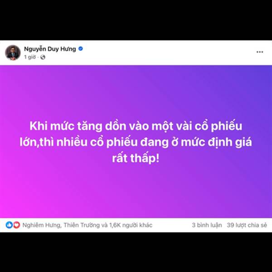Click the blue verified badge icon
The image size is (272, 272).
click(81, 49)
